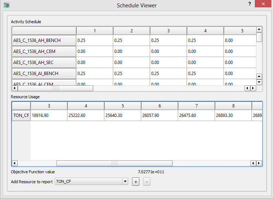Viewport: 274px width, 199px height.
Task: Select the TON_CF row header
Action: [21, 116]
